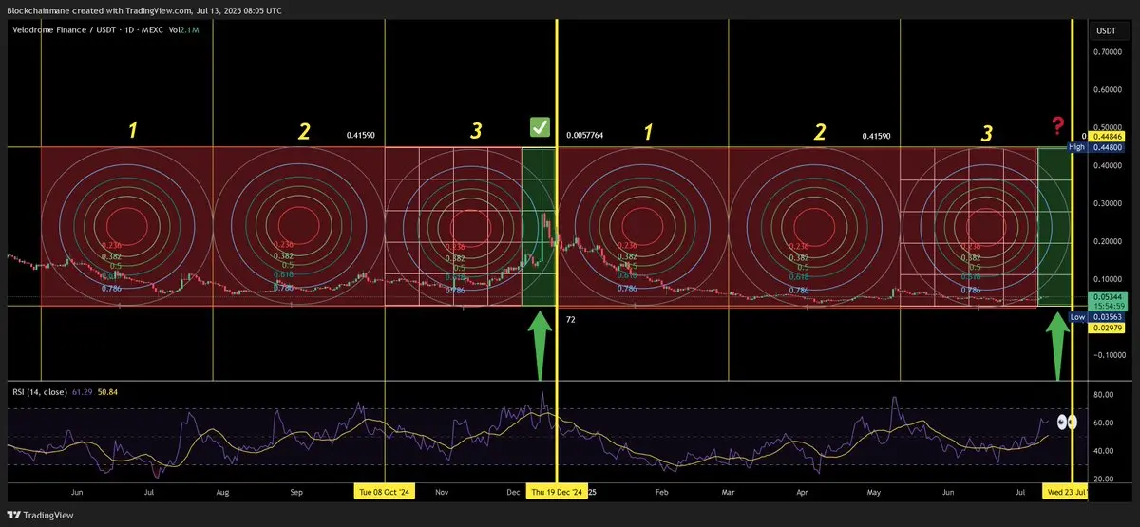Click the 0.0057764 value label
The height and width of the screenshot is (527, 1140).
[584, 136]
